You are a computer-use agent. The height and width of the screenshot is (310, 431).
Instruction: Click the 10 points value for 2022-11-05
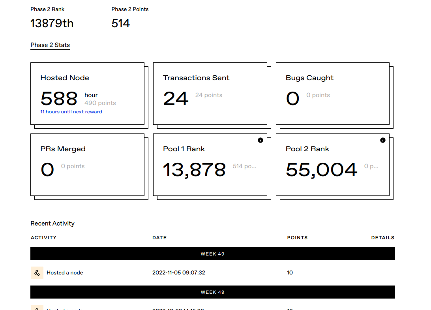(290, 272)
